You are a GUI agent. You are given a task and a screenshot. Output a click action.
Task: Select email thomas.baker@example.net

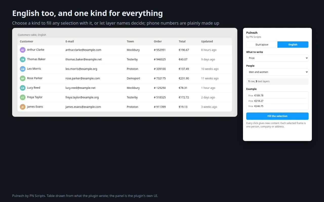(84, 59)
